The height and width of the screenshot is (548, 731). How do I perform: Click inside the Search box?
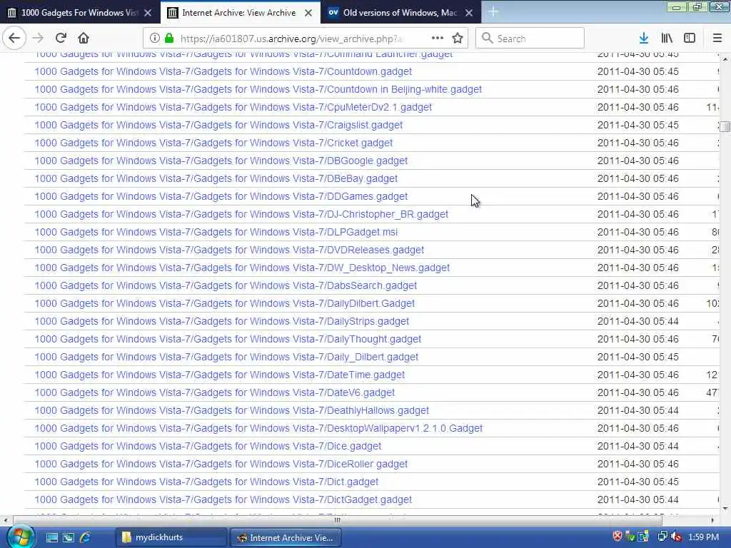click(x=530, y=39)
